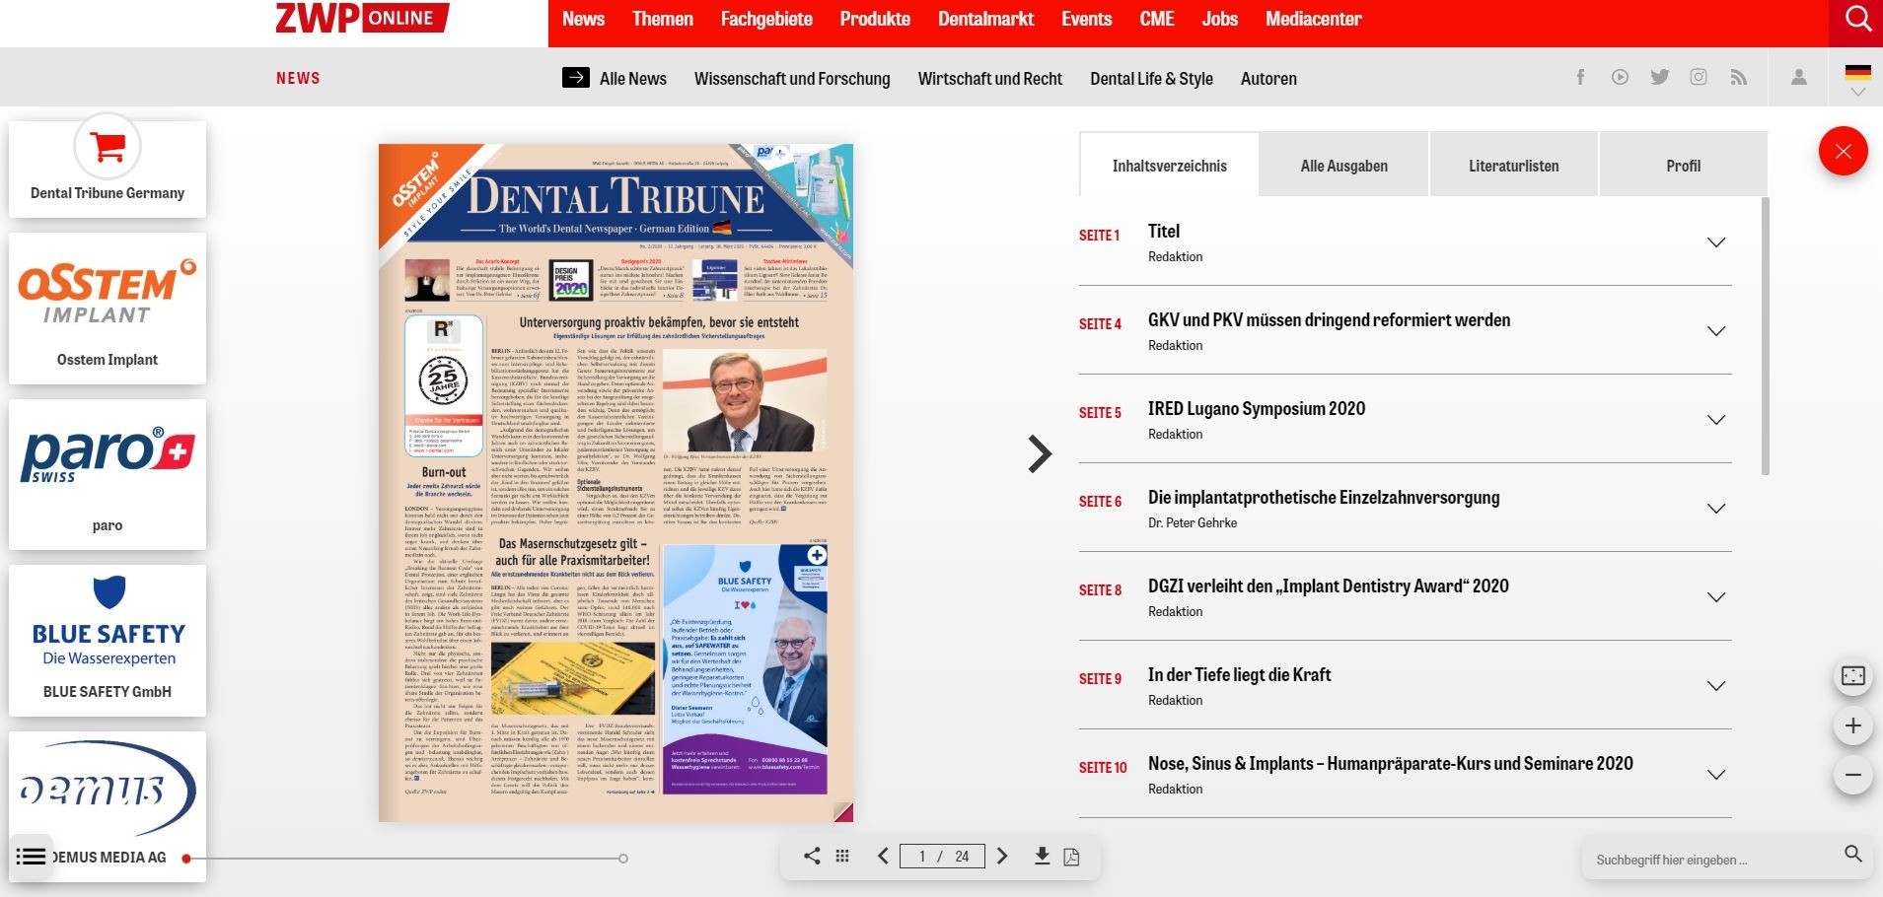This screenshot has width=1883, height=897.
Task: Open Dentalmarkt menu item
Action: coord(985,19)
